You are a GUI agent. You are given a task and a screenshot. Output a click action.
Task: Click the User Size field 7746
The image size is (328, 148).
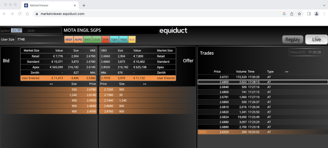click(39, 39)
